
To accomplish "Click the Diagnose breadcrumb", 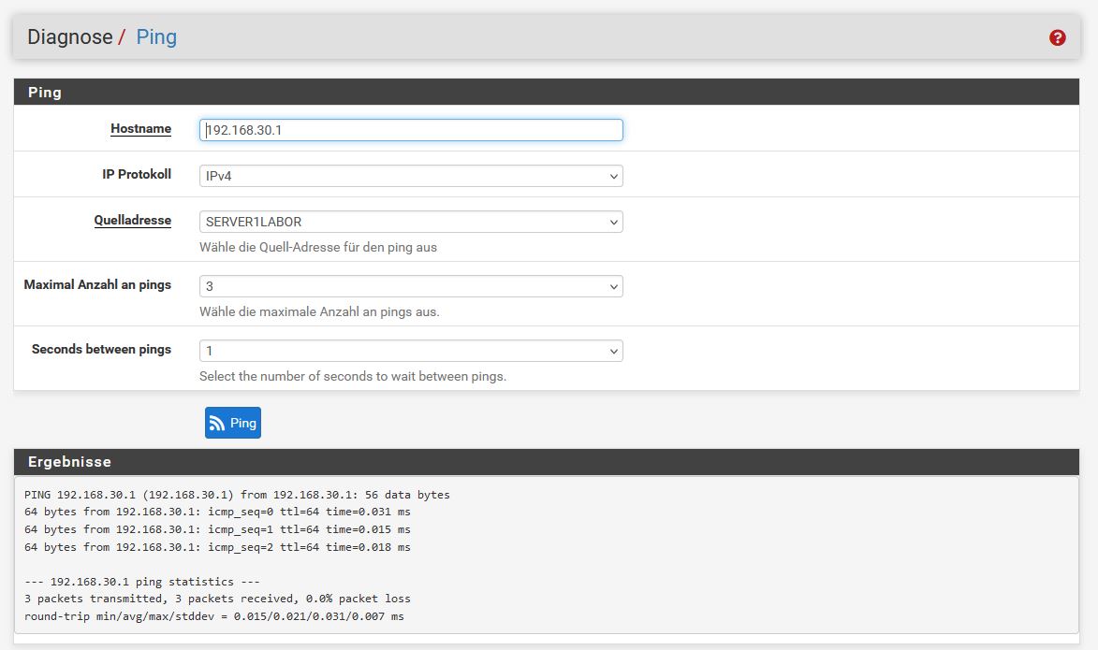I will pos(68,37).
